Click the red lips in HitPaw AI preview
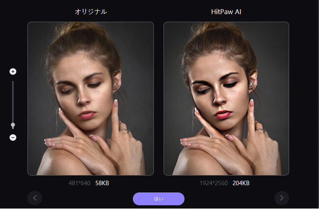 coord(223,115)
